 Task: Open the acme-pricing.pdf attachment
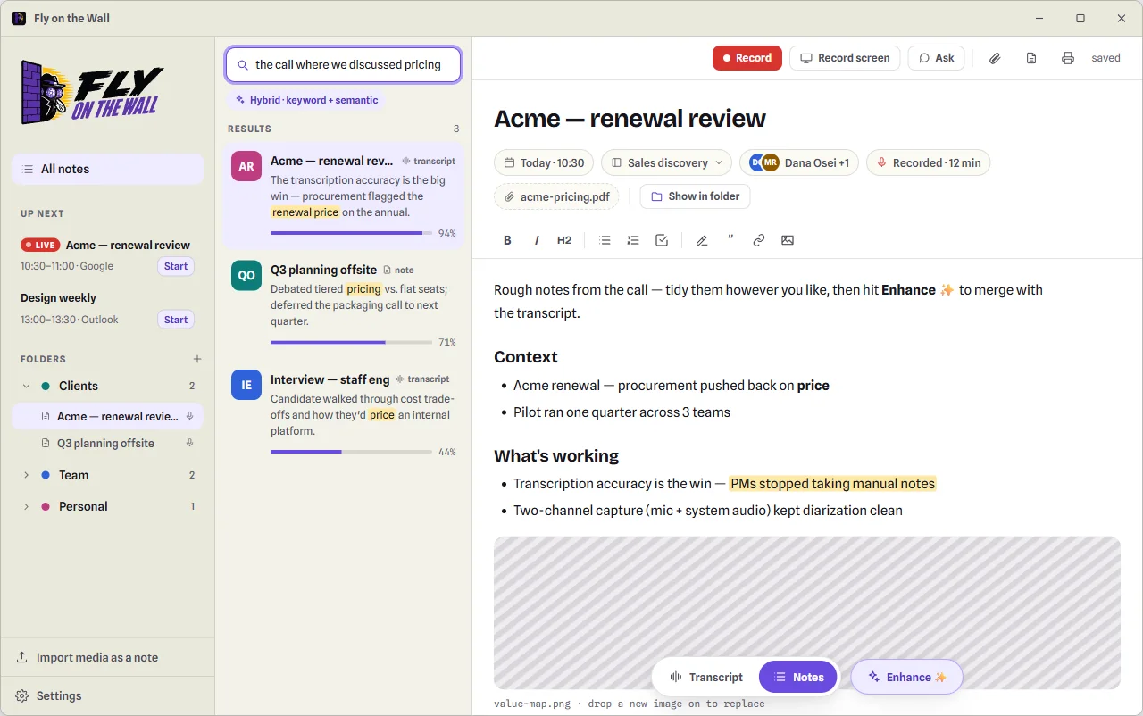point(556,196)
